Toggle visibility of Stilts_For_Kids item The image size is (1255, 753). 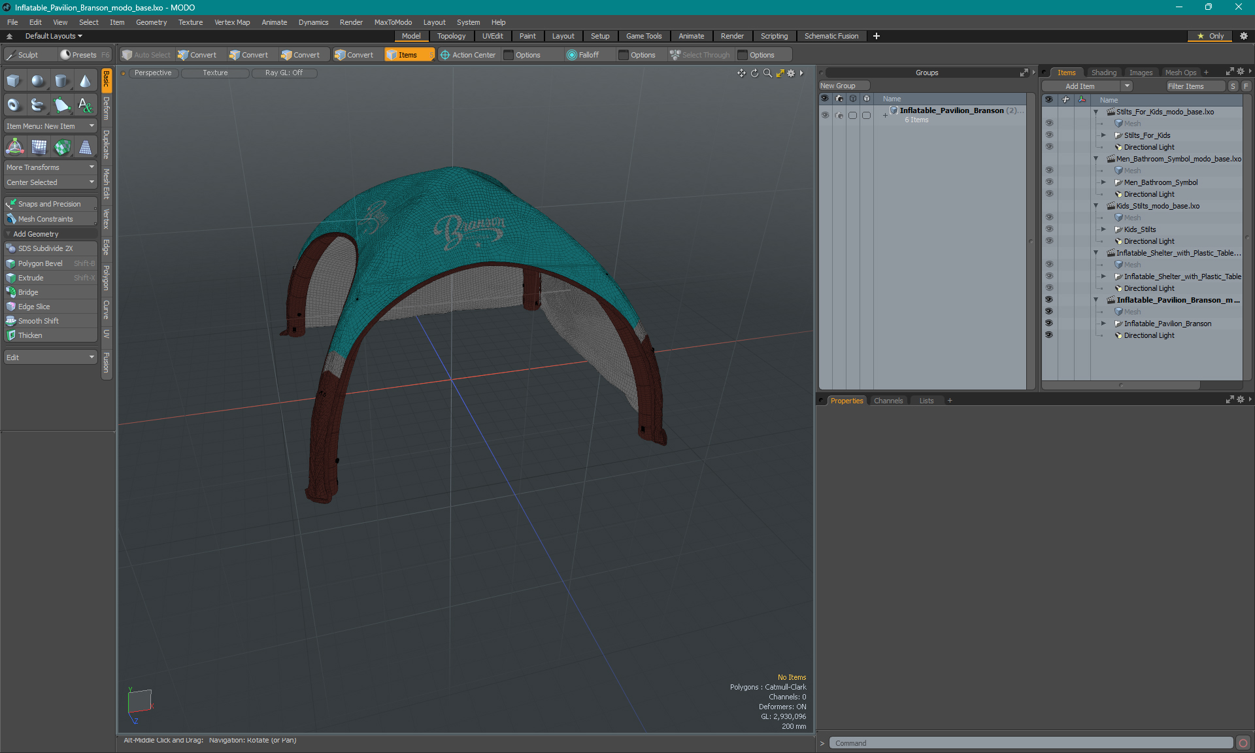coord(1049,135)
